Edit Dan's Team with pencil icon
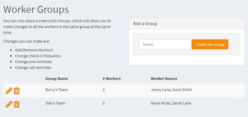 pyautogui.click(x=9, y=104)
